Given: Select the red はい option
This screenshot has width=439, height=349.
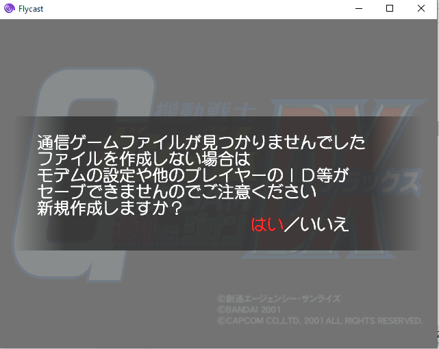Looking at the screenshot, I should [266, 224].
